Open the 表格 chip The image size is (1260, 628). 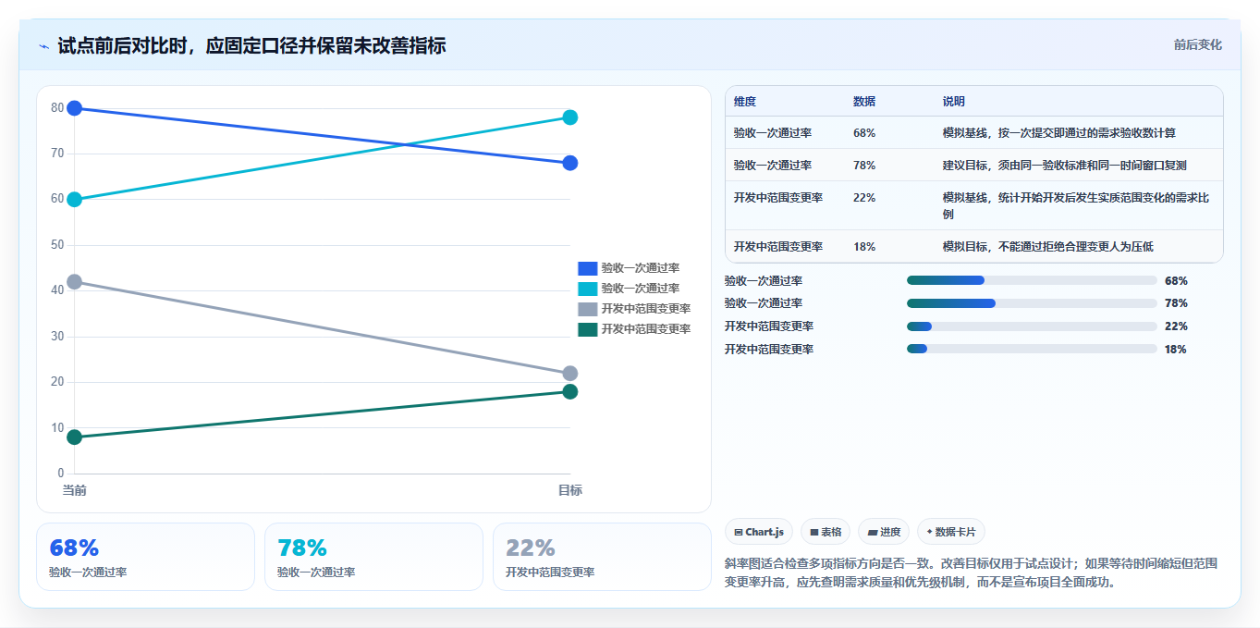coord(826,532)
